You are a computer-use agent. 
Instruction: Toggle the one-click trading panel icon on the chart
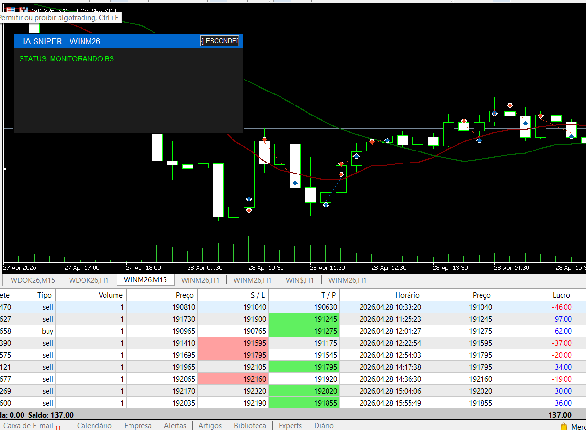(x=11, y=10)
